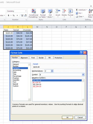Expand the Symbol dropdown in dialog
The image size is (93, 124).
coord(83,75)
